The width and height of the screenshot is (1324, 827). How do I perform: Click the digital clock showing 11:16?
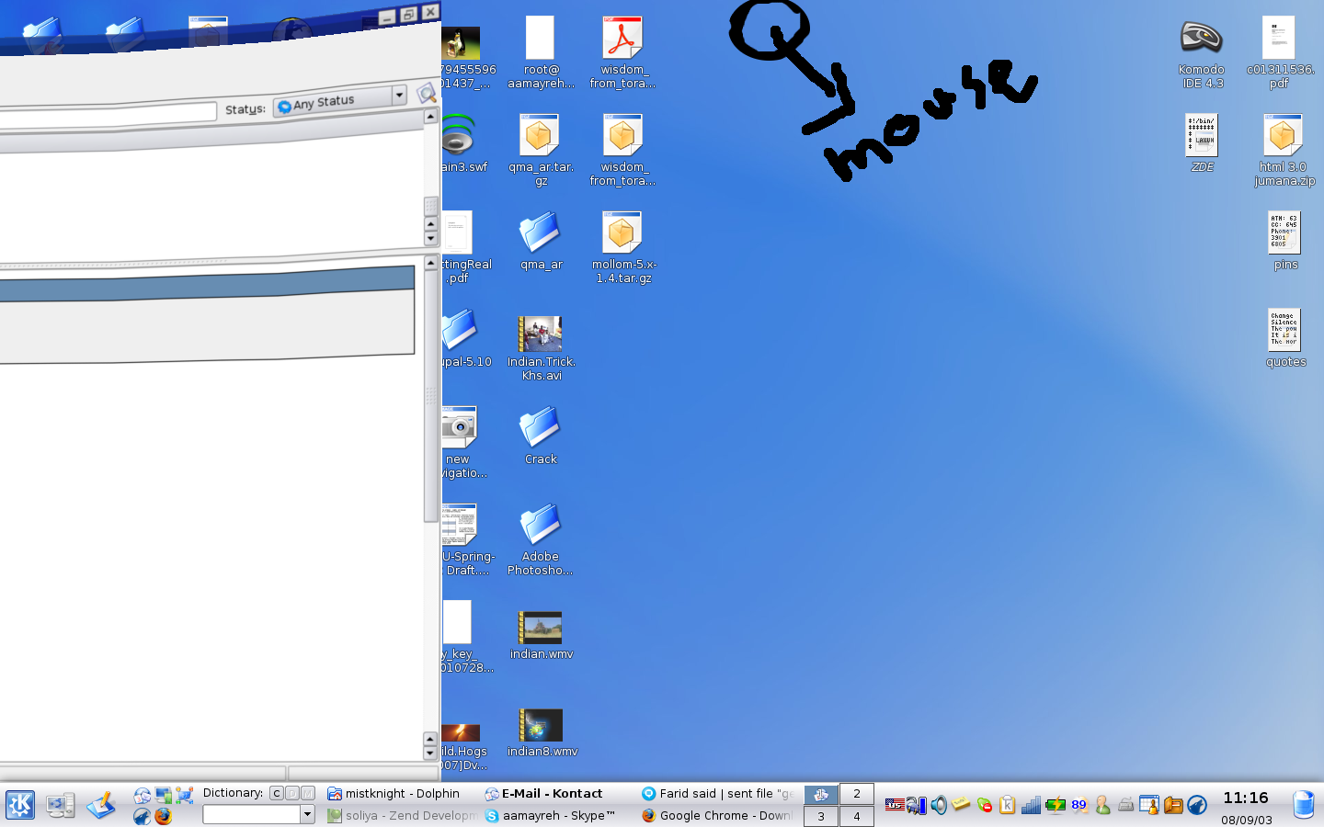pyautogui.click(x=1245, y=798)
